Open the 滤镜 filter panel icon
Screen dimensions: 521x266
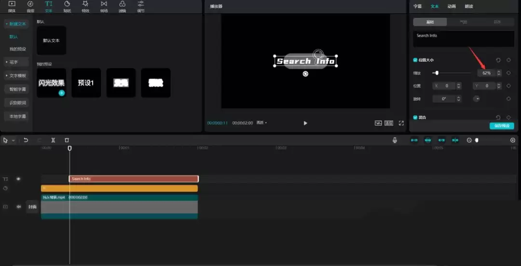[122, 6]
